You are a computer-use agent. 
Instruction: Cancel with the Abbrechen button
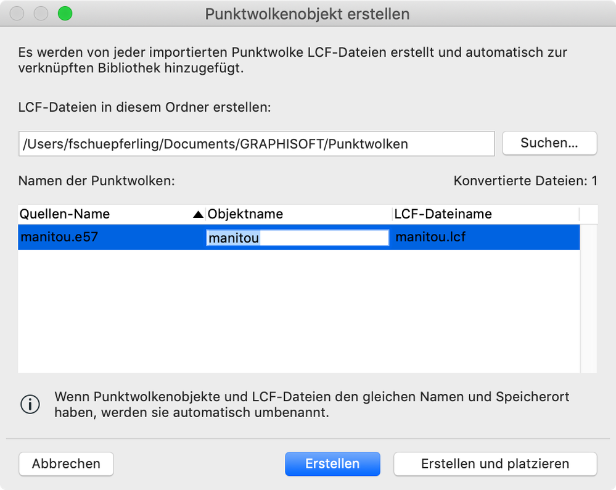pos(66,464)
